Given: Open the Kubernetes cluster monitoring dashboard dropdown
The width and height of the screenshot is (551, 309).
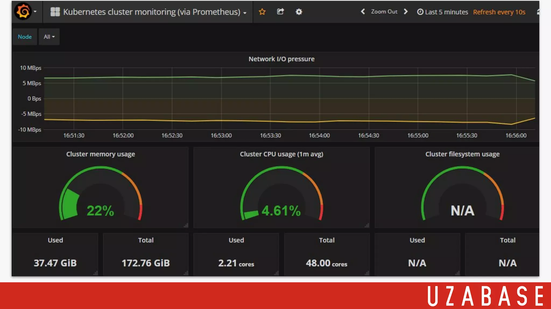Looking at the screenshot, I should pyautogui.click(x=152, y=12).
